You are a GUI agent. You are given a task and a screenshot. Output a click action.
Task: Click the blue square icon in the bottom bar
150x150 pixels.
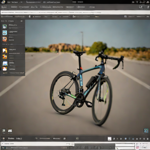click(126, 139)
